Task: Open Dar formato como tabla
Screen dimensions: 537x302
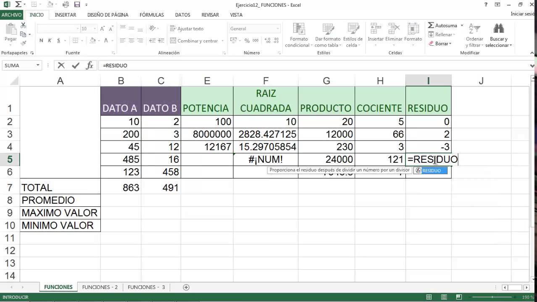Action: click(328, 35)
